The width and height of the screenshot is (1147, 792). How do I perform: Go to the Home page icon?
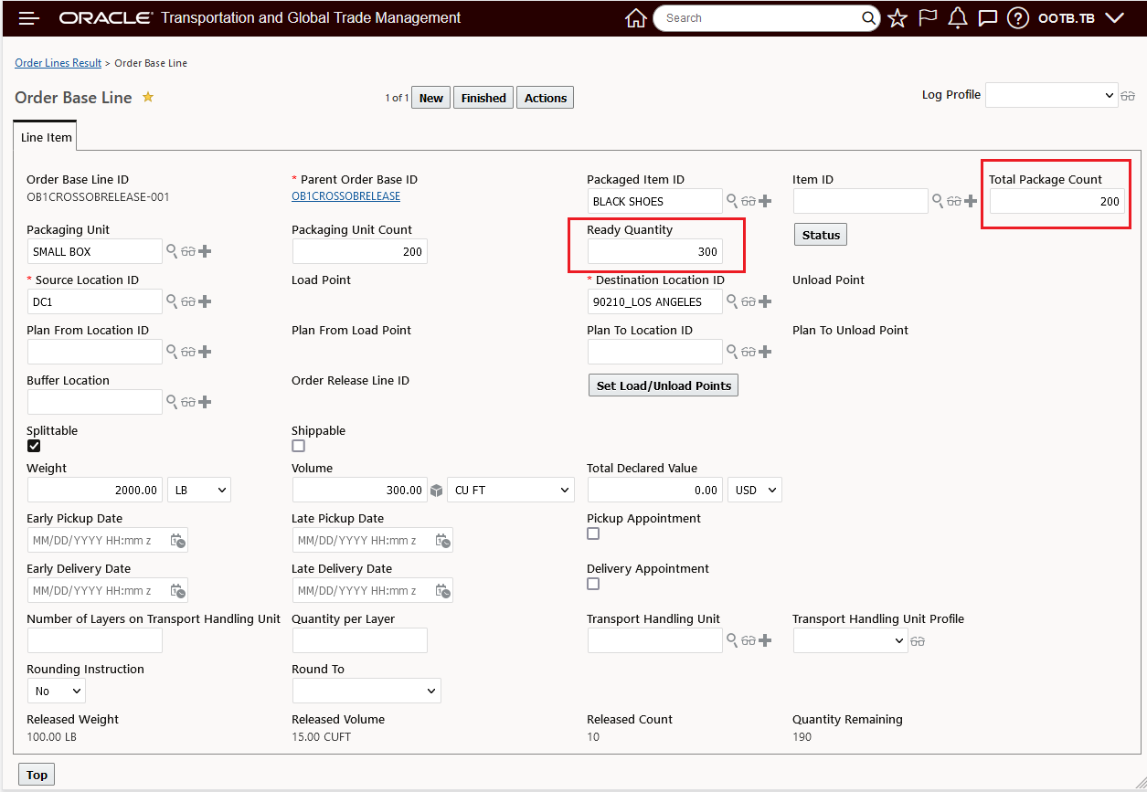pos(636,18)
